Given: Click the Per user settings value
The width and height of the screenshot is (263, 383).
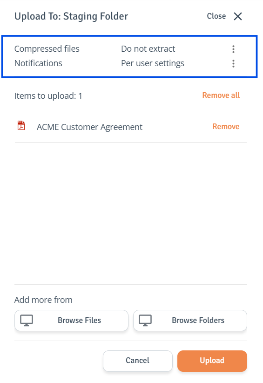Looking at the screenshot, I should point(153,63).
